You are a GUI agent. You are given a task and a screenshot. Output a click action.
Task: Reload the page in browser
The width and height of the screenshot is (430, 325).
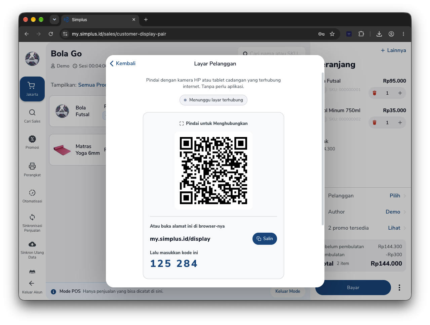click(x=51, y=34)
